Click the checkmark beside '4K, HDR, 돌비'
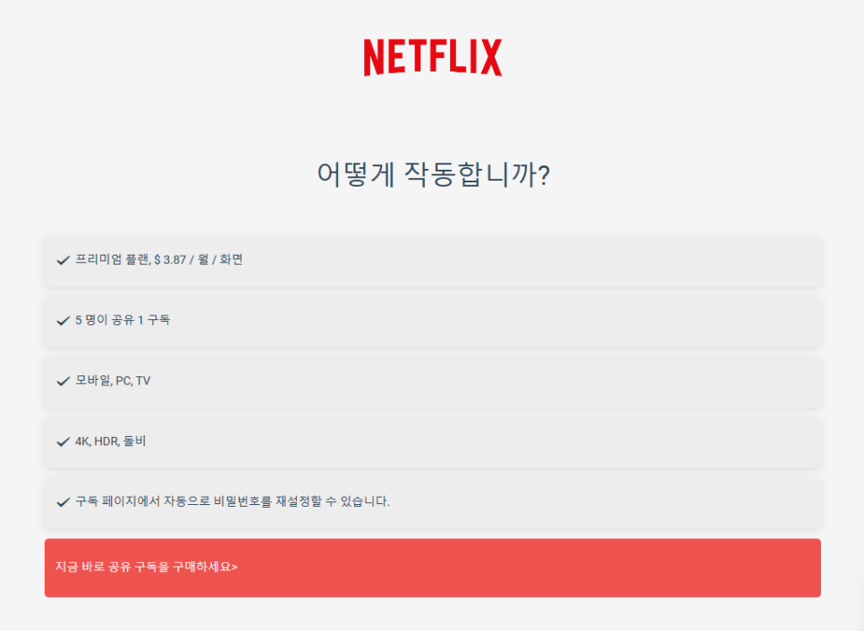 64,442
